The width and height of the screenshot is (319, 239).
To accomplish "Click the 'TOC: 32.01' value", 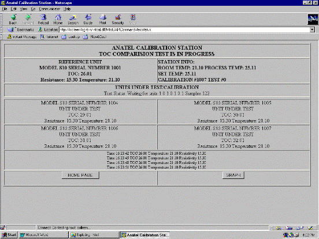I will pyautogui.click(x=233, y=140).
